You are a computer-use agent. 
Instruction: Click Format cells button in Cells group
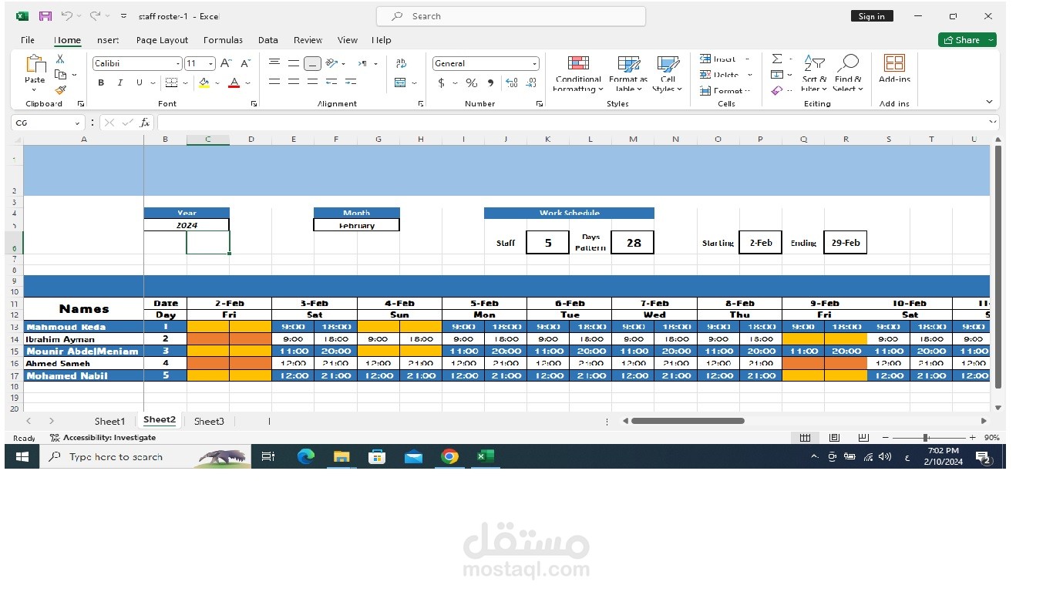725,90
